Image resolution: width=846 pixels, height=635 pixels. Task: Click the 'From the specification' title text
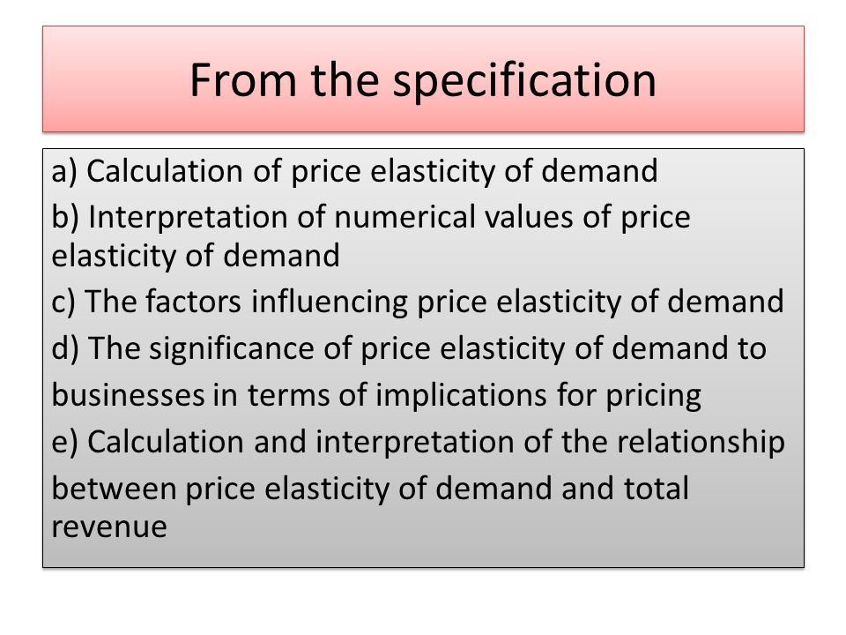click(x=423, y=80)
